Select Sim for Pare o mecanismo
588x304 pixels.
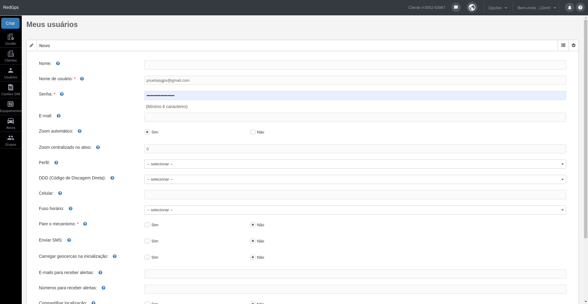[147, 225]
